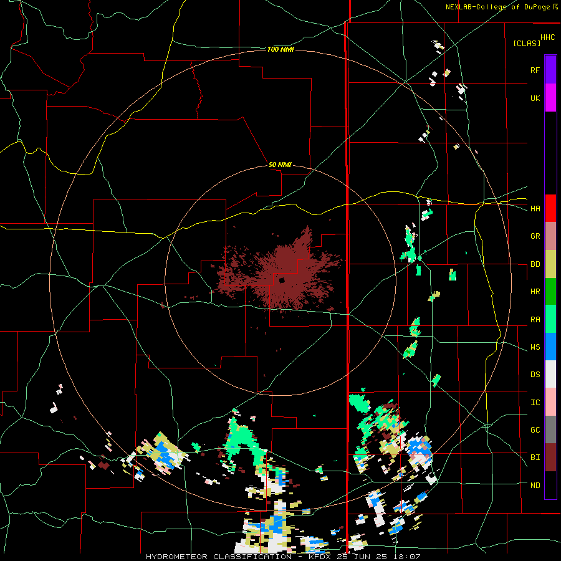Click the '50 NMI' range ring label

coord(280,165)
